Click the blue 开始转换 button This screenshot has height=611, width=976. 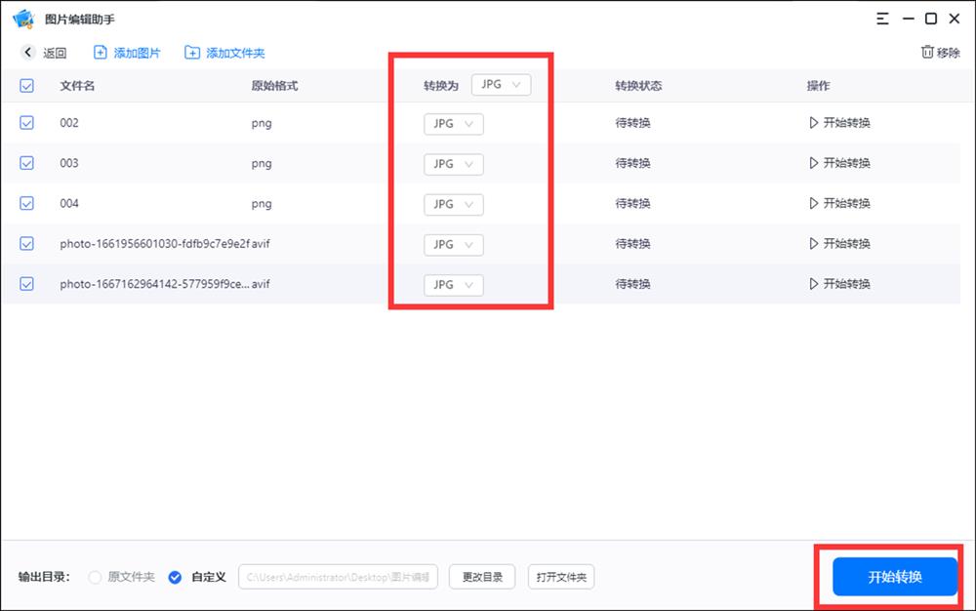pos(894,577)
